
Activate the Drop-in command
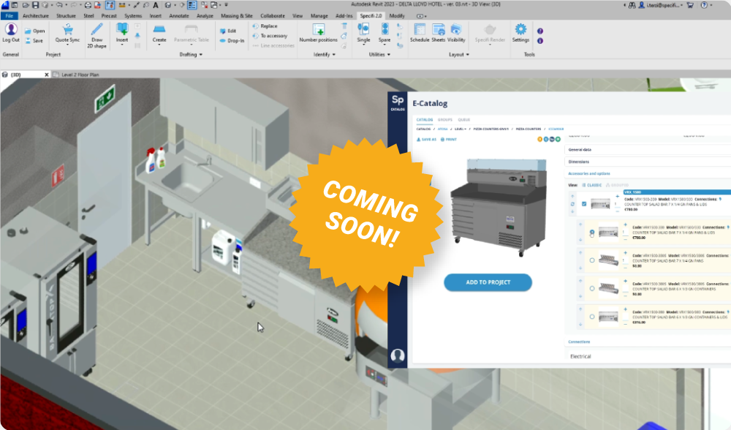[x=232, y=40]
